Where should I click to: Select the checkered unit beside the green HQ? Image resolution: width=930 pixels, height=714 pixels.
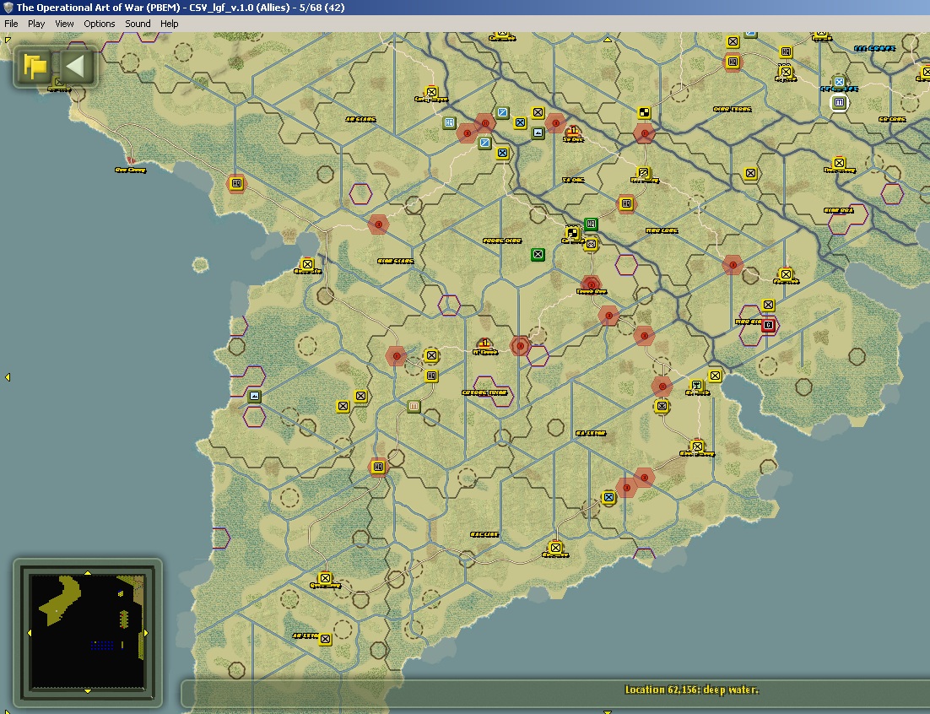572,232
